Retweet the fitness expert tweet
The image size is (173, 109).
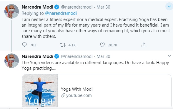tap(63, 45)
